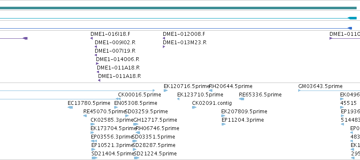Open the DME1-014O06.R label
360x160 pixels.
coord(118,59)
